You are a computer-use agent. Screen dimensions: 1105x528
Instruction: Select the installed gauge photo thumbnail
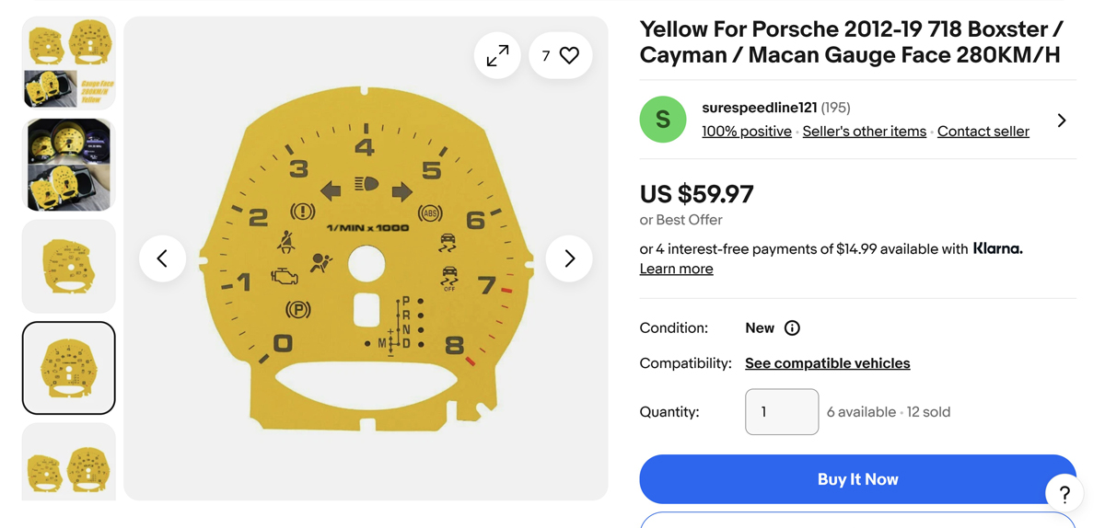tap(69, 165)
